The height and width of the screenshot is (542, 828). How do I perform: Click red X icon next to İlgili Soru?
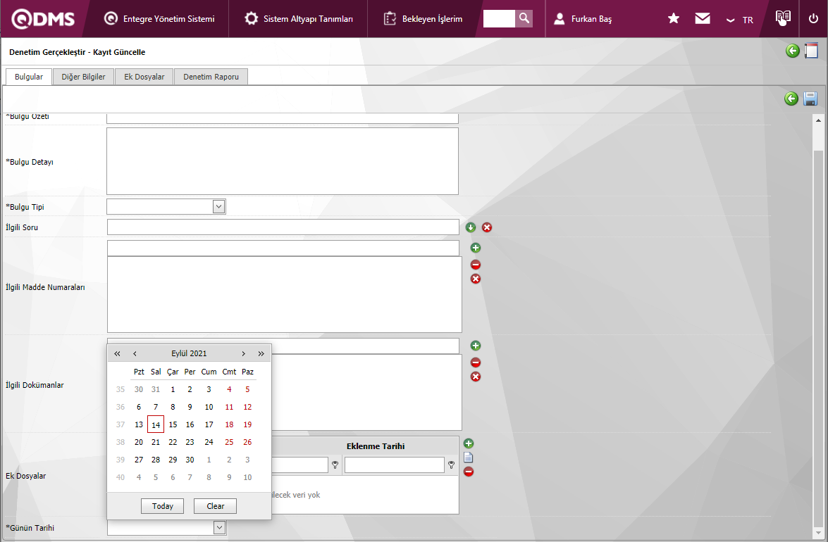487,227
